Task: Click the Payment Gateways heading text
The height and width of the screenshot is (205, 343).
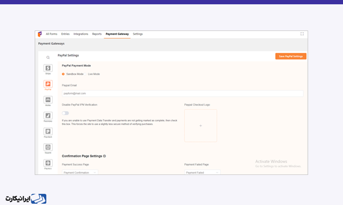Action: pyautogui.click(x=51, y=44)
